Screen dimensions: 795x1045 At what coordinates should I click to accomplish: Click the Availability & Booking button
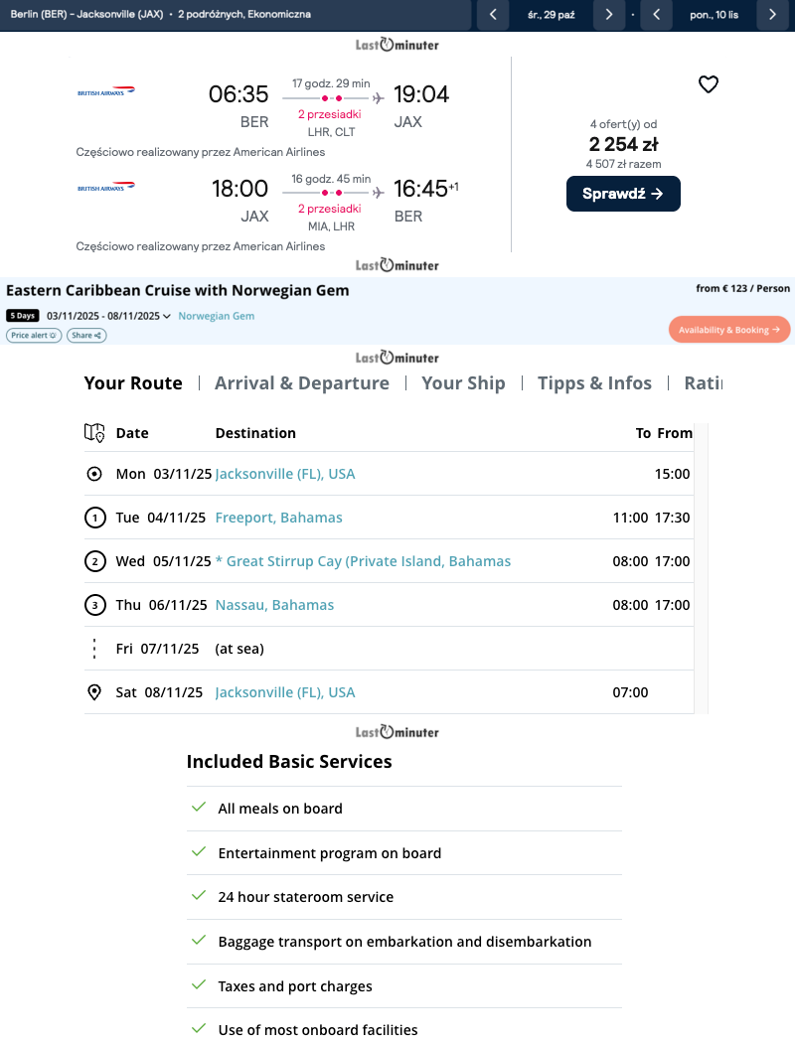(x=729, y=330)
